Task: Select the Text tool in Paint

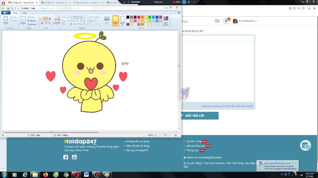Action: [x=49, y=19]
